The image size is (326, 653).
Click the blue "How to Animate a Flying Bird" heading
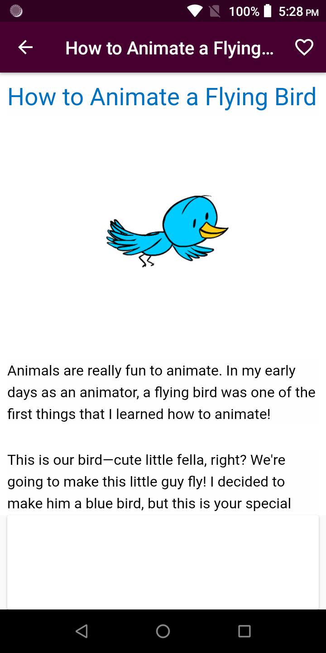click(162, 97)
